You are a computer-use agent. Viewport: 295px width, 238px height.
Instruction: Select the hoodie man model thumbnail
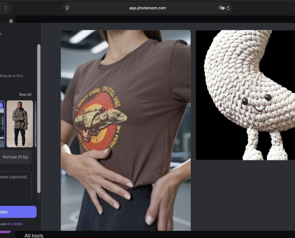(x=20, y=124)
